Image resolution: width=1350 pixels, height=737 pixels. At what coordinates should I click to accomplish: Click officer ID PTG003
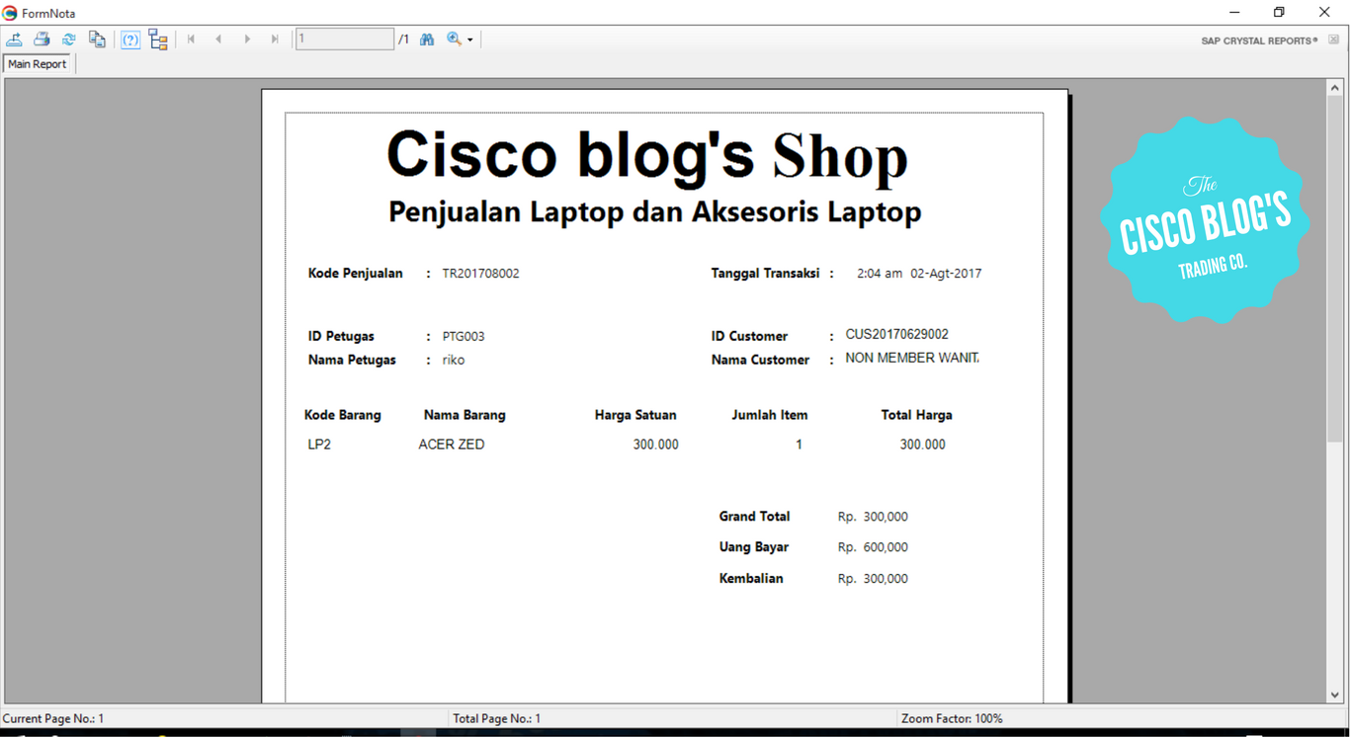463,337
